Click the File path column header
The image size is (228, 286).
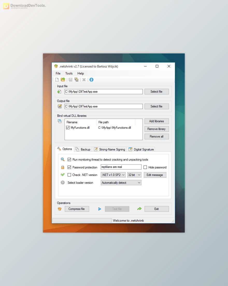(116, 122)
